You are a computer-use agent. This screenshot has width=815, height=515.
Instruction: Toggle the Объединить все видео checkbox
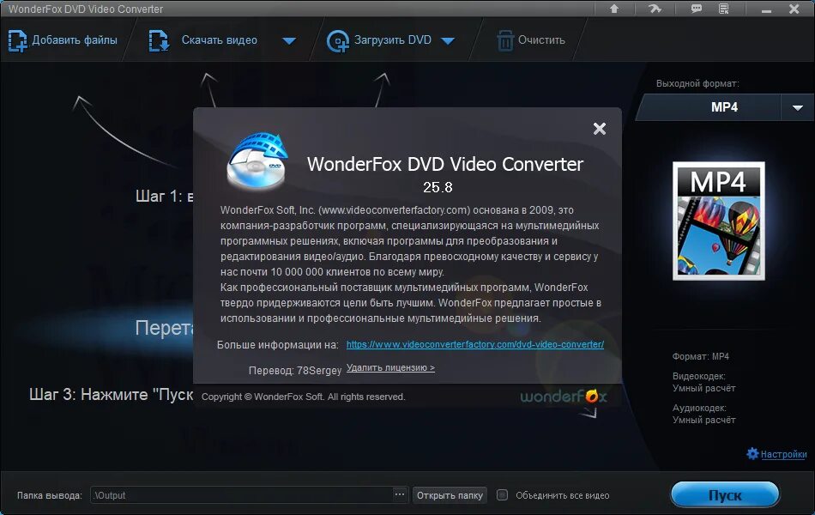(502, 494)
